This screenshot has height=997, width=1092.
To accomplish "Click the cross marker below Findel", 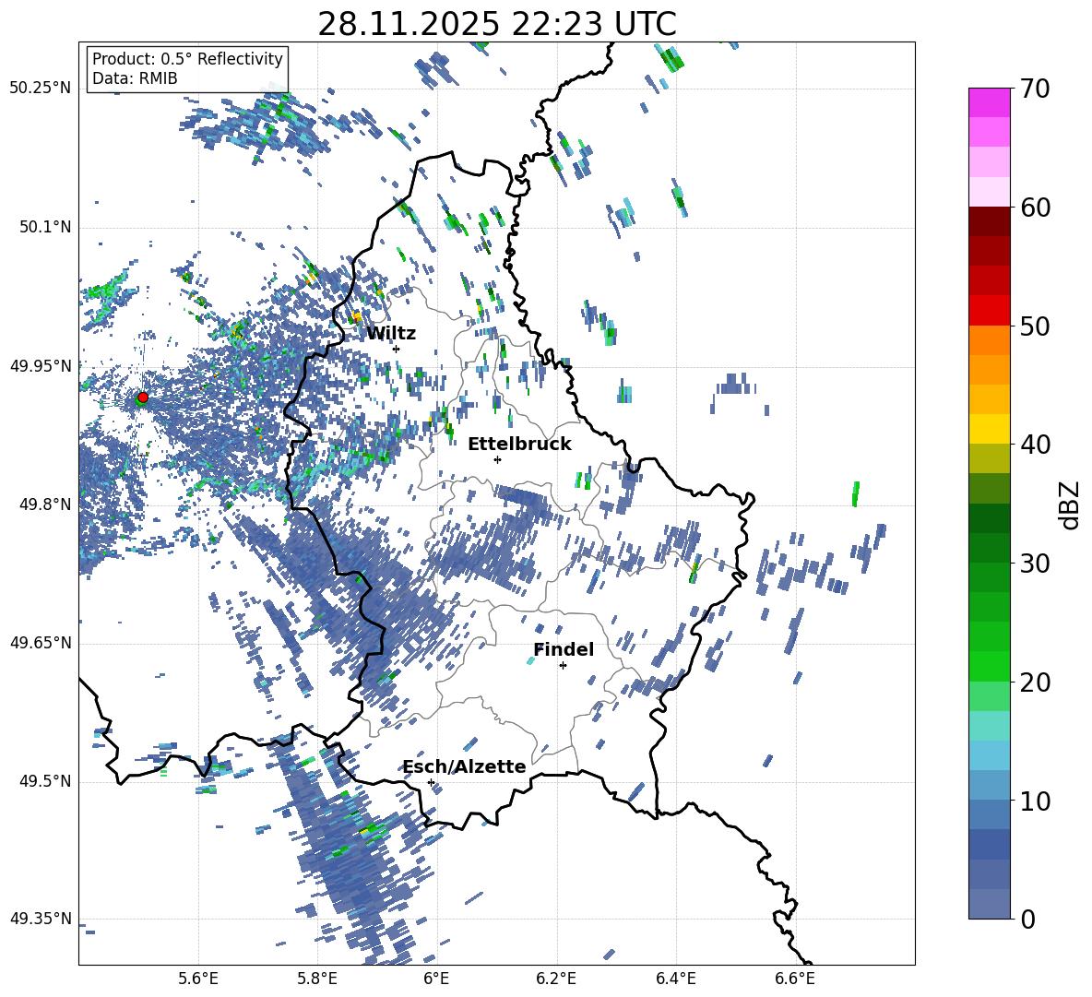I will [x=563, y=666].
